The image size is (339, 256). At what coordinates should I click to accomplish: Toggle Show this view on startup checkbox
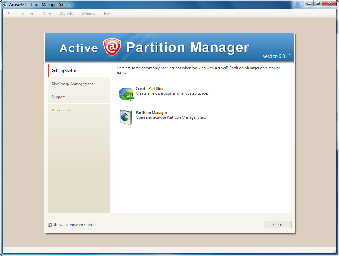pyautogui.click(x=49, y=225)
